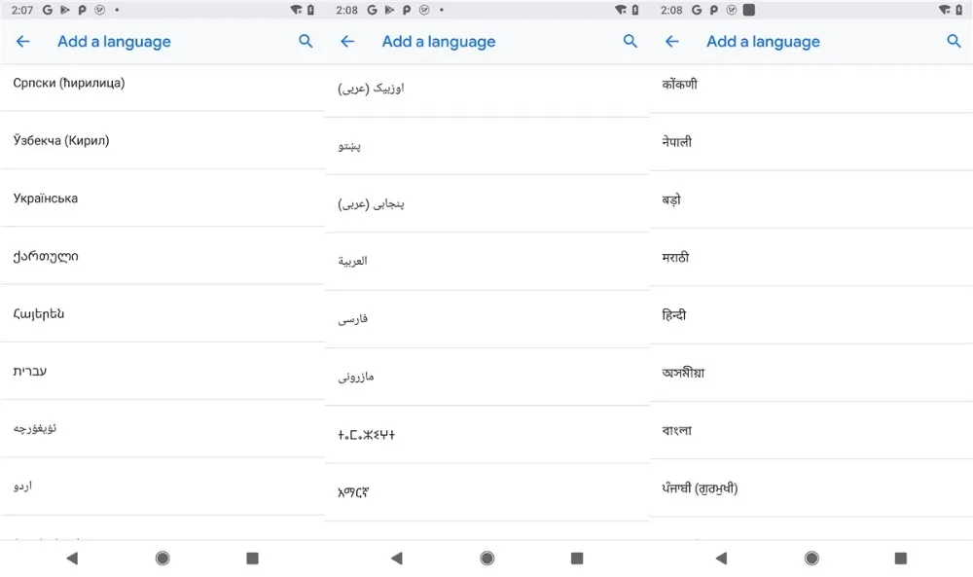Viewport: 973px width, 577px height.
Task: Select Українська language
Action: pos(162,198)
